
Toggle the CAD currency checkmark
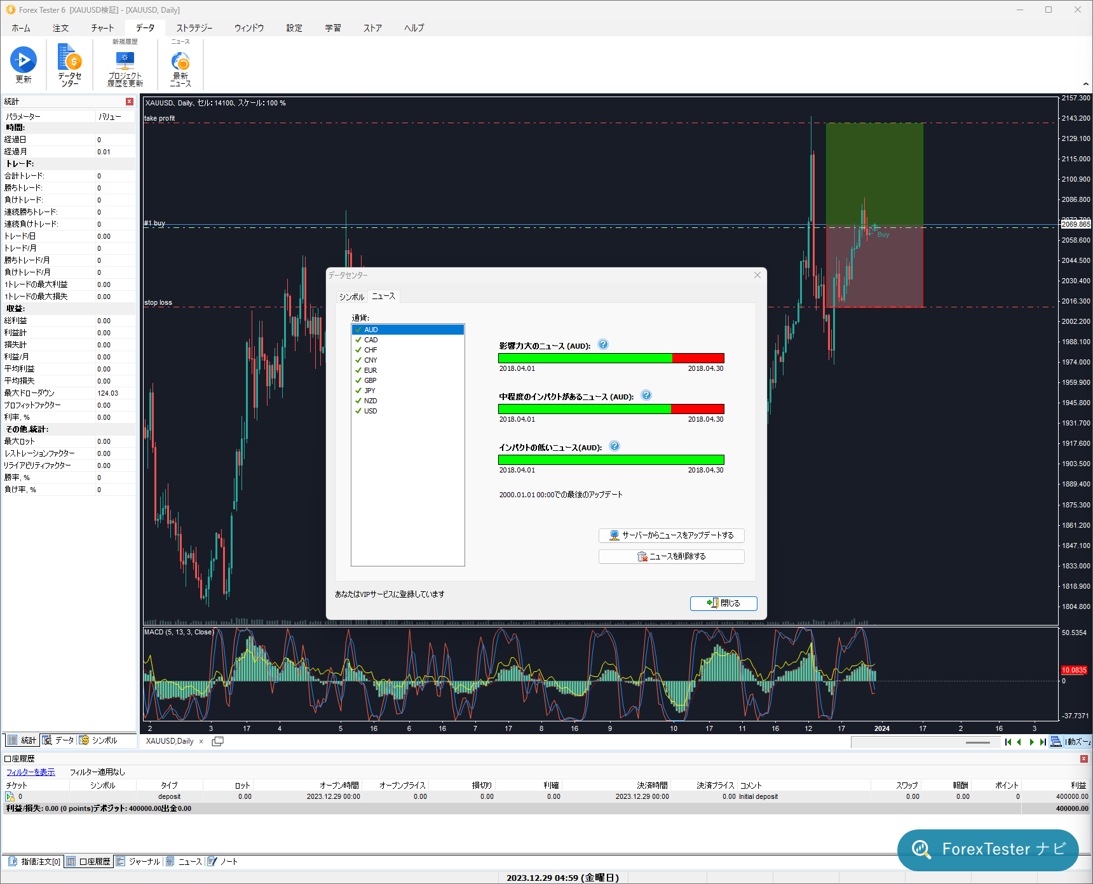[x=358, y=340]
